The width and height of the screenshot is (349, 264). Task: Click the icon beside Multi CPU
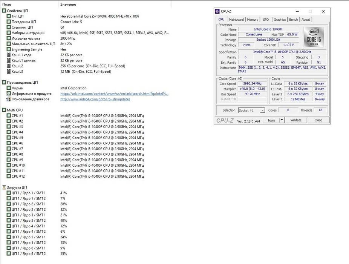tap(4, 110)
